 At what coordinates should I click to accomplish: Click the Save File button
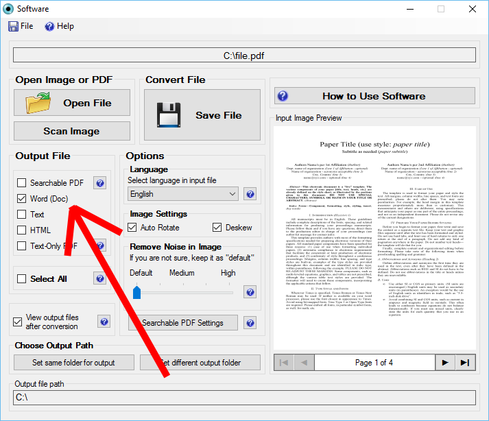pyautogui.click(x=202, y=115)
